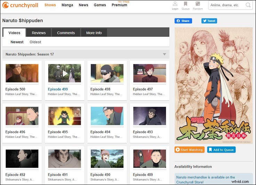
Task: Open the Episode 489 thumbnail
Action: [150, 159]
